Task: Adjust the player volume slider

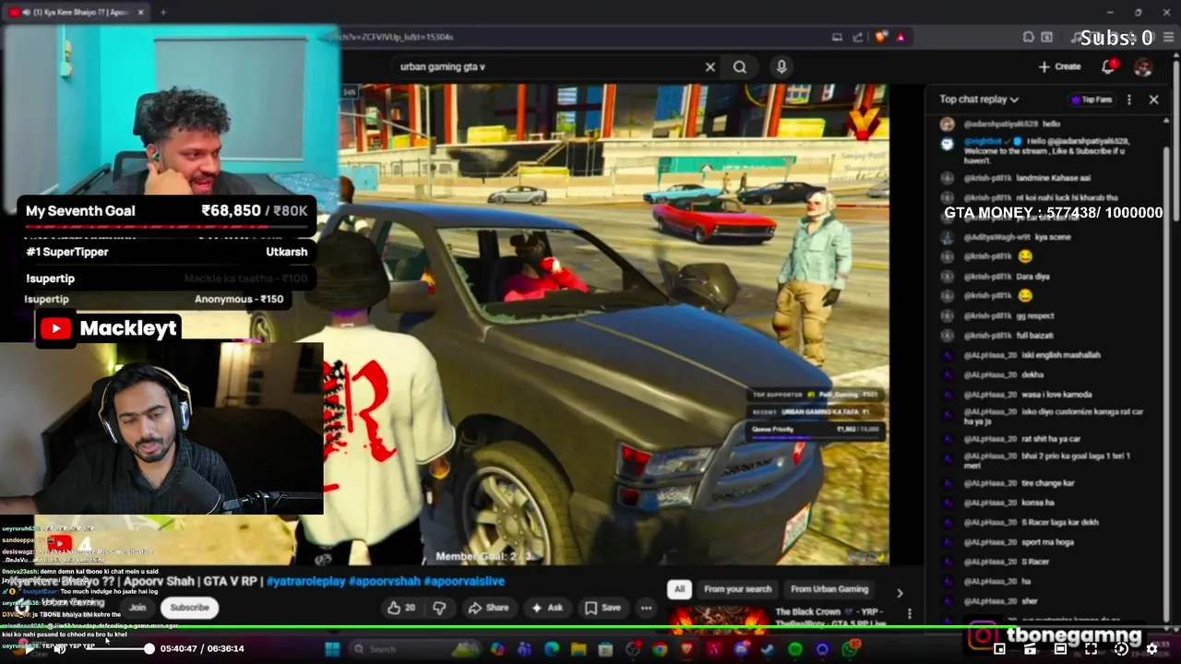Action: click(118, 648)
